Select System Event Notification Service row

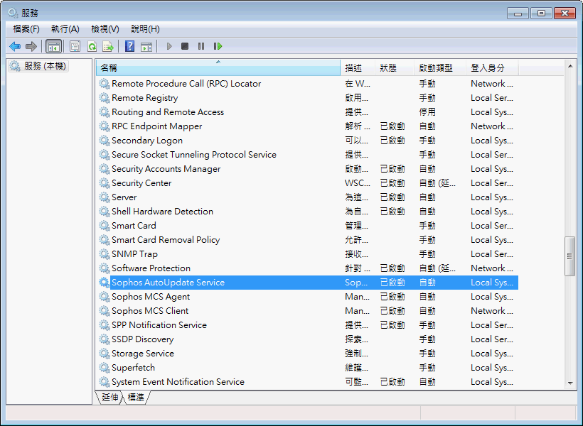pos(307,382)
